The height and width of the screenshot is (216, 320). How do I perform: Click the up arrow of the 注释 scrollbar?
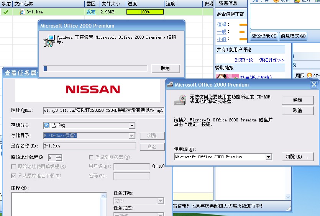point(103,196)
